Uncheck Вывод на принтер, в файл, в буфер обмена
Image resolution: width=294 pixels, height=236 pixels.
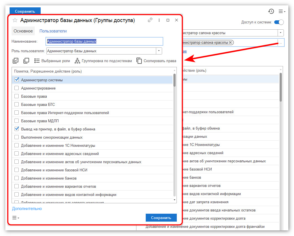(x=17, y=129)
